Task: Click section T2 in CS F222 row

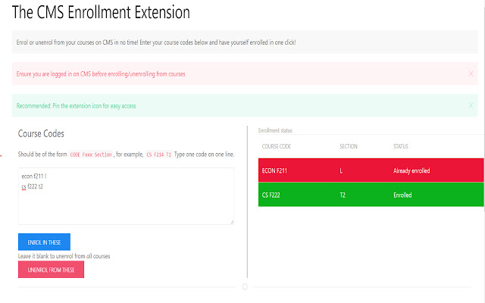Action: [x=343, y=195]
